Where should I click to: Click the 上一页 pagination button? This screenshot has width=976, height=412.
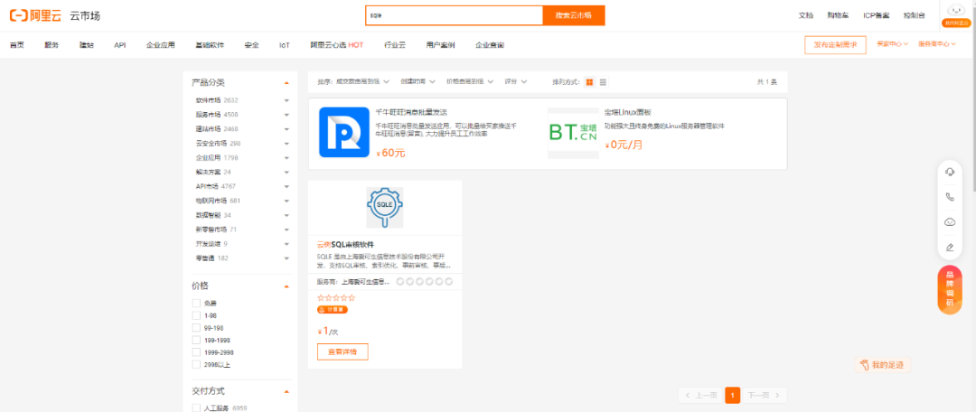point(700,395)
